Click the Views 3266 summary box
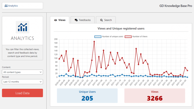This screenshot has width=194, height=109. pyautogui.click(x=155, y=96)
